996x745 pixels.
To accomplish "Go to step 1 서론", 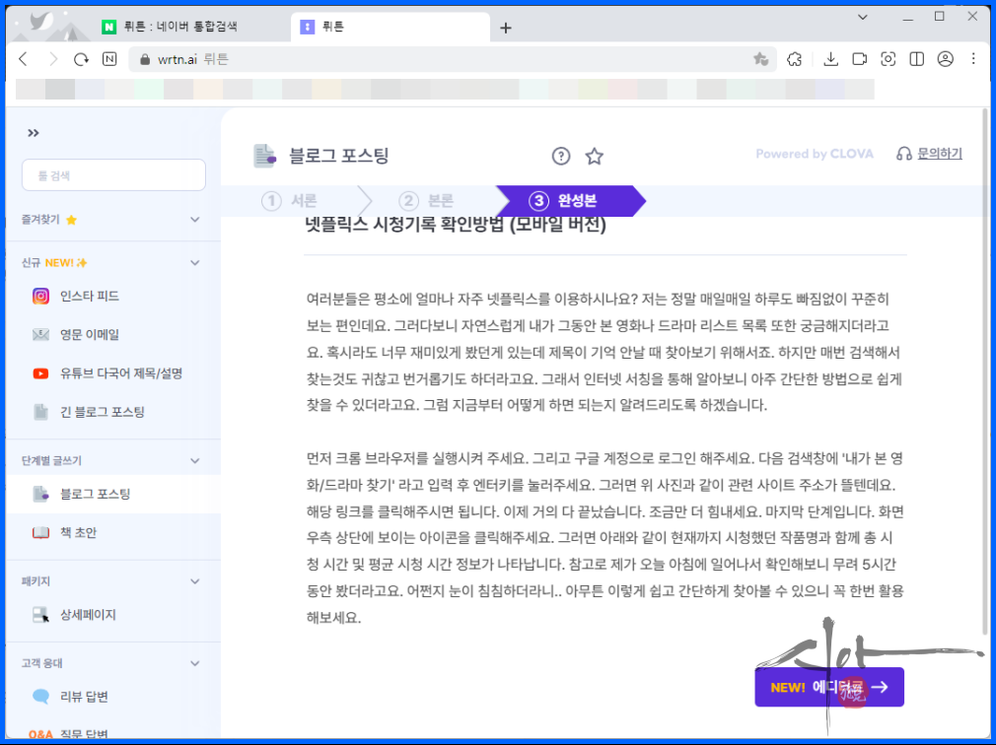I will 289,201.
